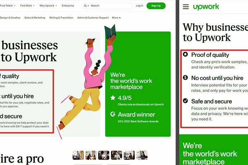The image size is (248, 165).
Task: Expand the Find Talent dropdown
Action: [7, 6]
